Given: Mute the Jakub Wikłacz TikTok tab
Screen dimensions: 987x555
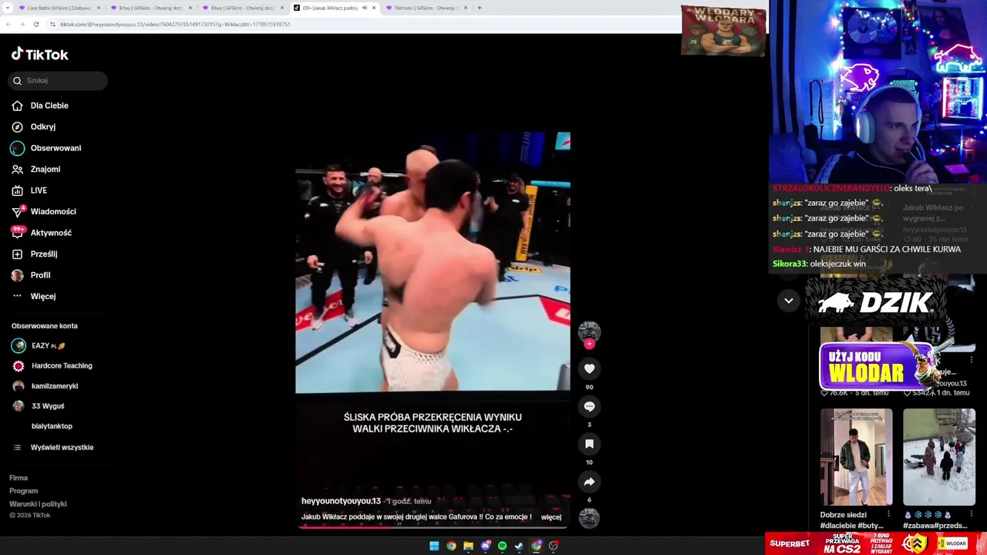Looking at the screenshot, I should tap(365, 8).
